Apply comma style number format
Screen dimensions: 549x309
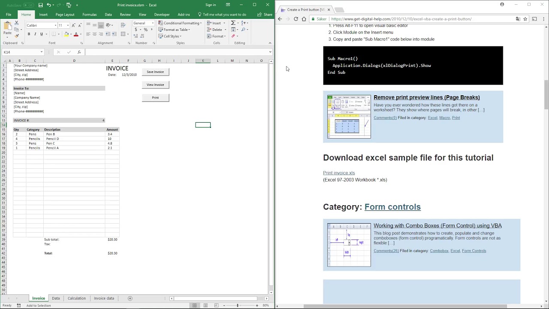point(151,30)
